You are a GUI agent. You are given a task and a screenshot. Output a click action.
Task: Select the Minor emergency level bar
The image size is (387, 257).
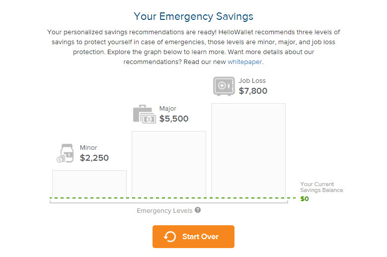click(x=89, y=184)
